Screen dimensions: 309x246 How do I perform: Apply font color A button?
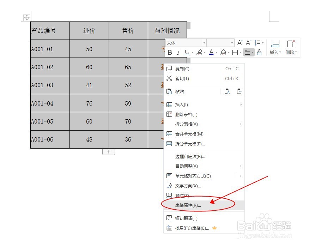pos(211,53)
